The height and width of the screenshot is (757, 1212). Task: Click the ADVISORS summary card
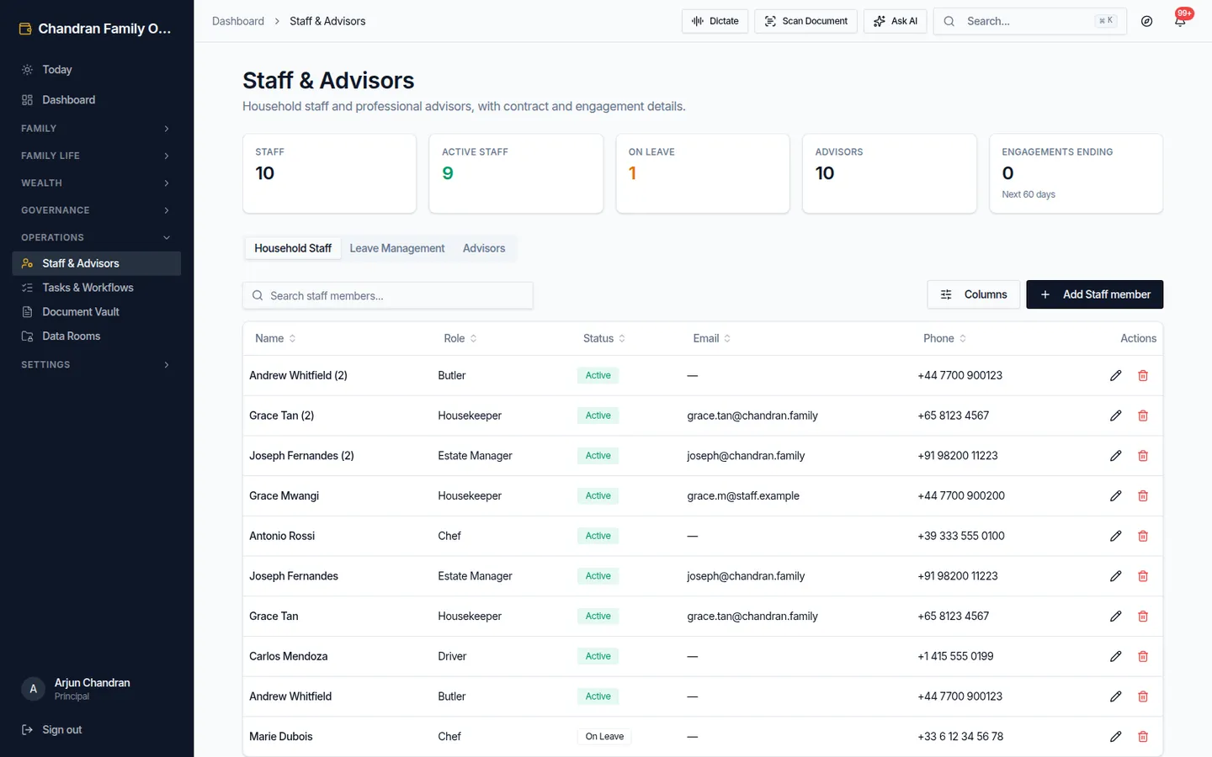click(x=890, y=174)
